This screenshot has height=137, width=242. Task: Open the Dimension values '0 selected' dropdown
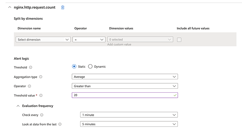tap(140, 40)
